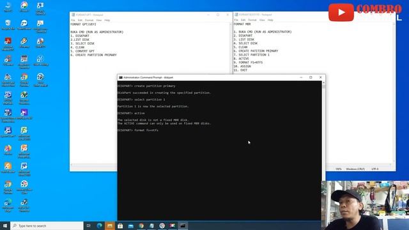The image size is (409, 230).
Task: Open Edit menu in FORMAT MBR Notepad
Action: [243, 20]
